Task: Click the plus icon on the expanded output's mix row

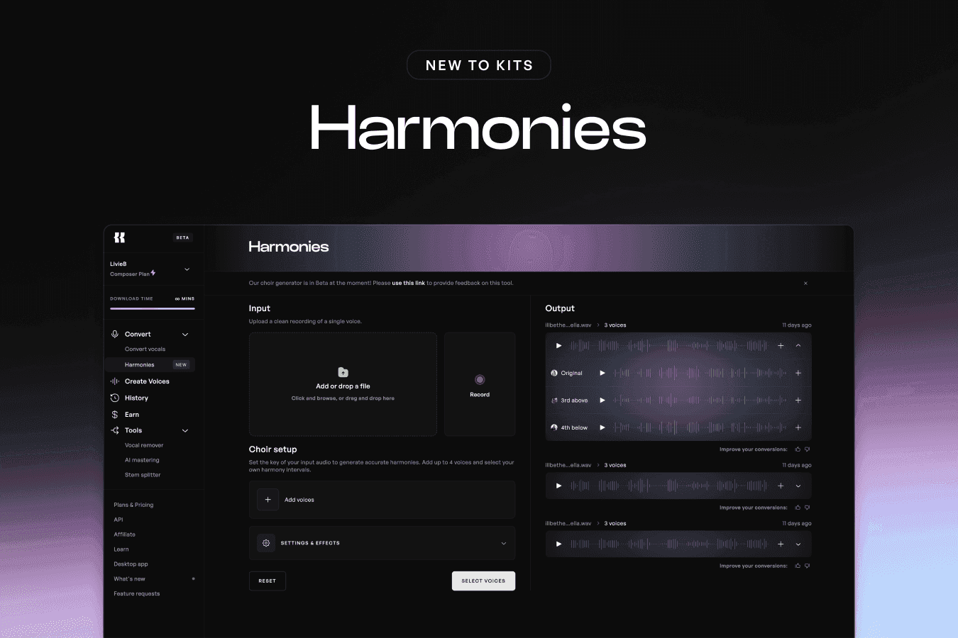Action: pos(781,346)
